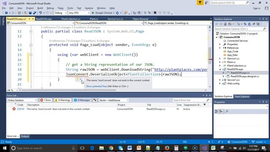Open the Any CPU platform dropdown
Screen dimensions: 270x152
tap(79, 13)
